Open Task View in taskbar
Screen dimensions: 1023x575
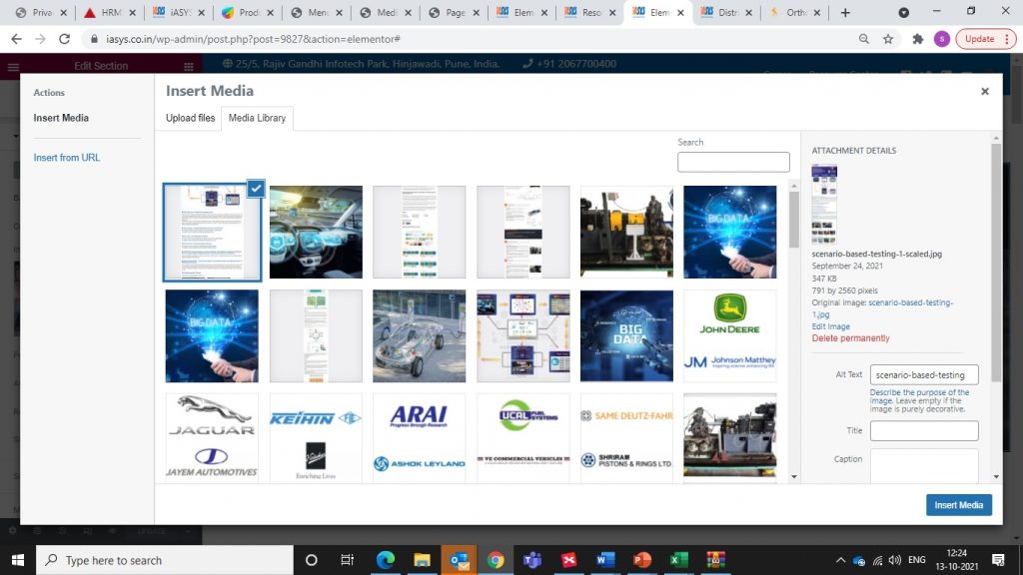[347, 560]
